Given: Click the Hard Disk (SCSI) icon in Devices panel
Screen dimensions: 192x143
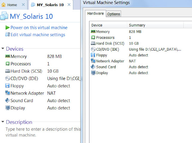Looking at the screenshot, I should click(8, 71).
